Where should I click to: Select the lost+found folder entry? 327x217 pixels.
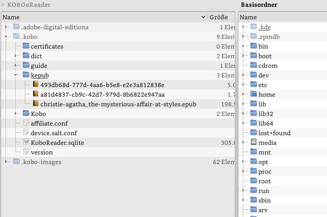[274, 133]
